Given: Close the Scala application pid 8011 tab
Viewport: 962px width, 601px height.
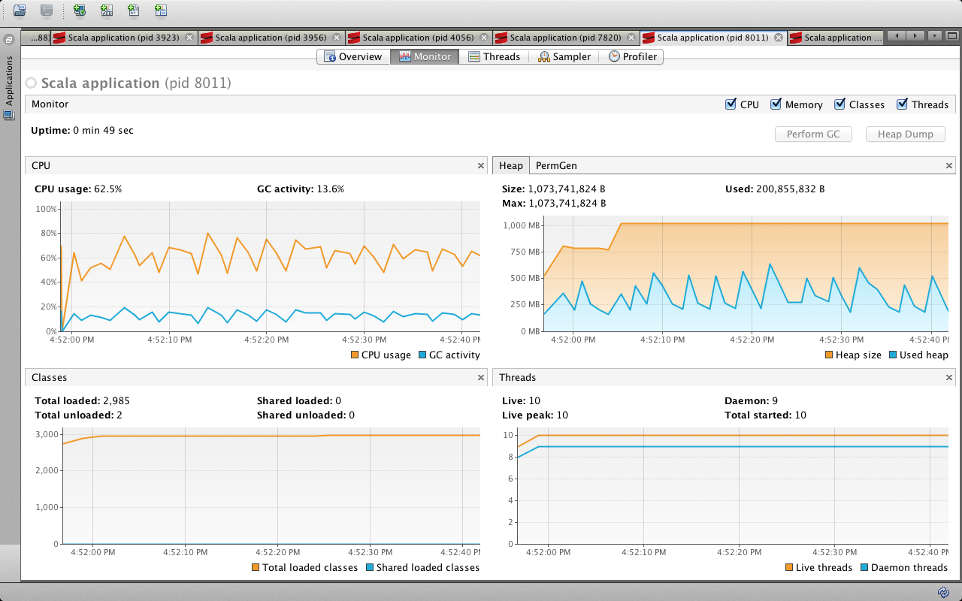Looking at the screenshot, I should pyautogui.click(x=779, y=38).
